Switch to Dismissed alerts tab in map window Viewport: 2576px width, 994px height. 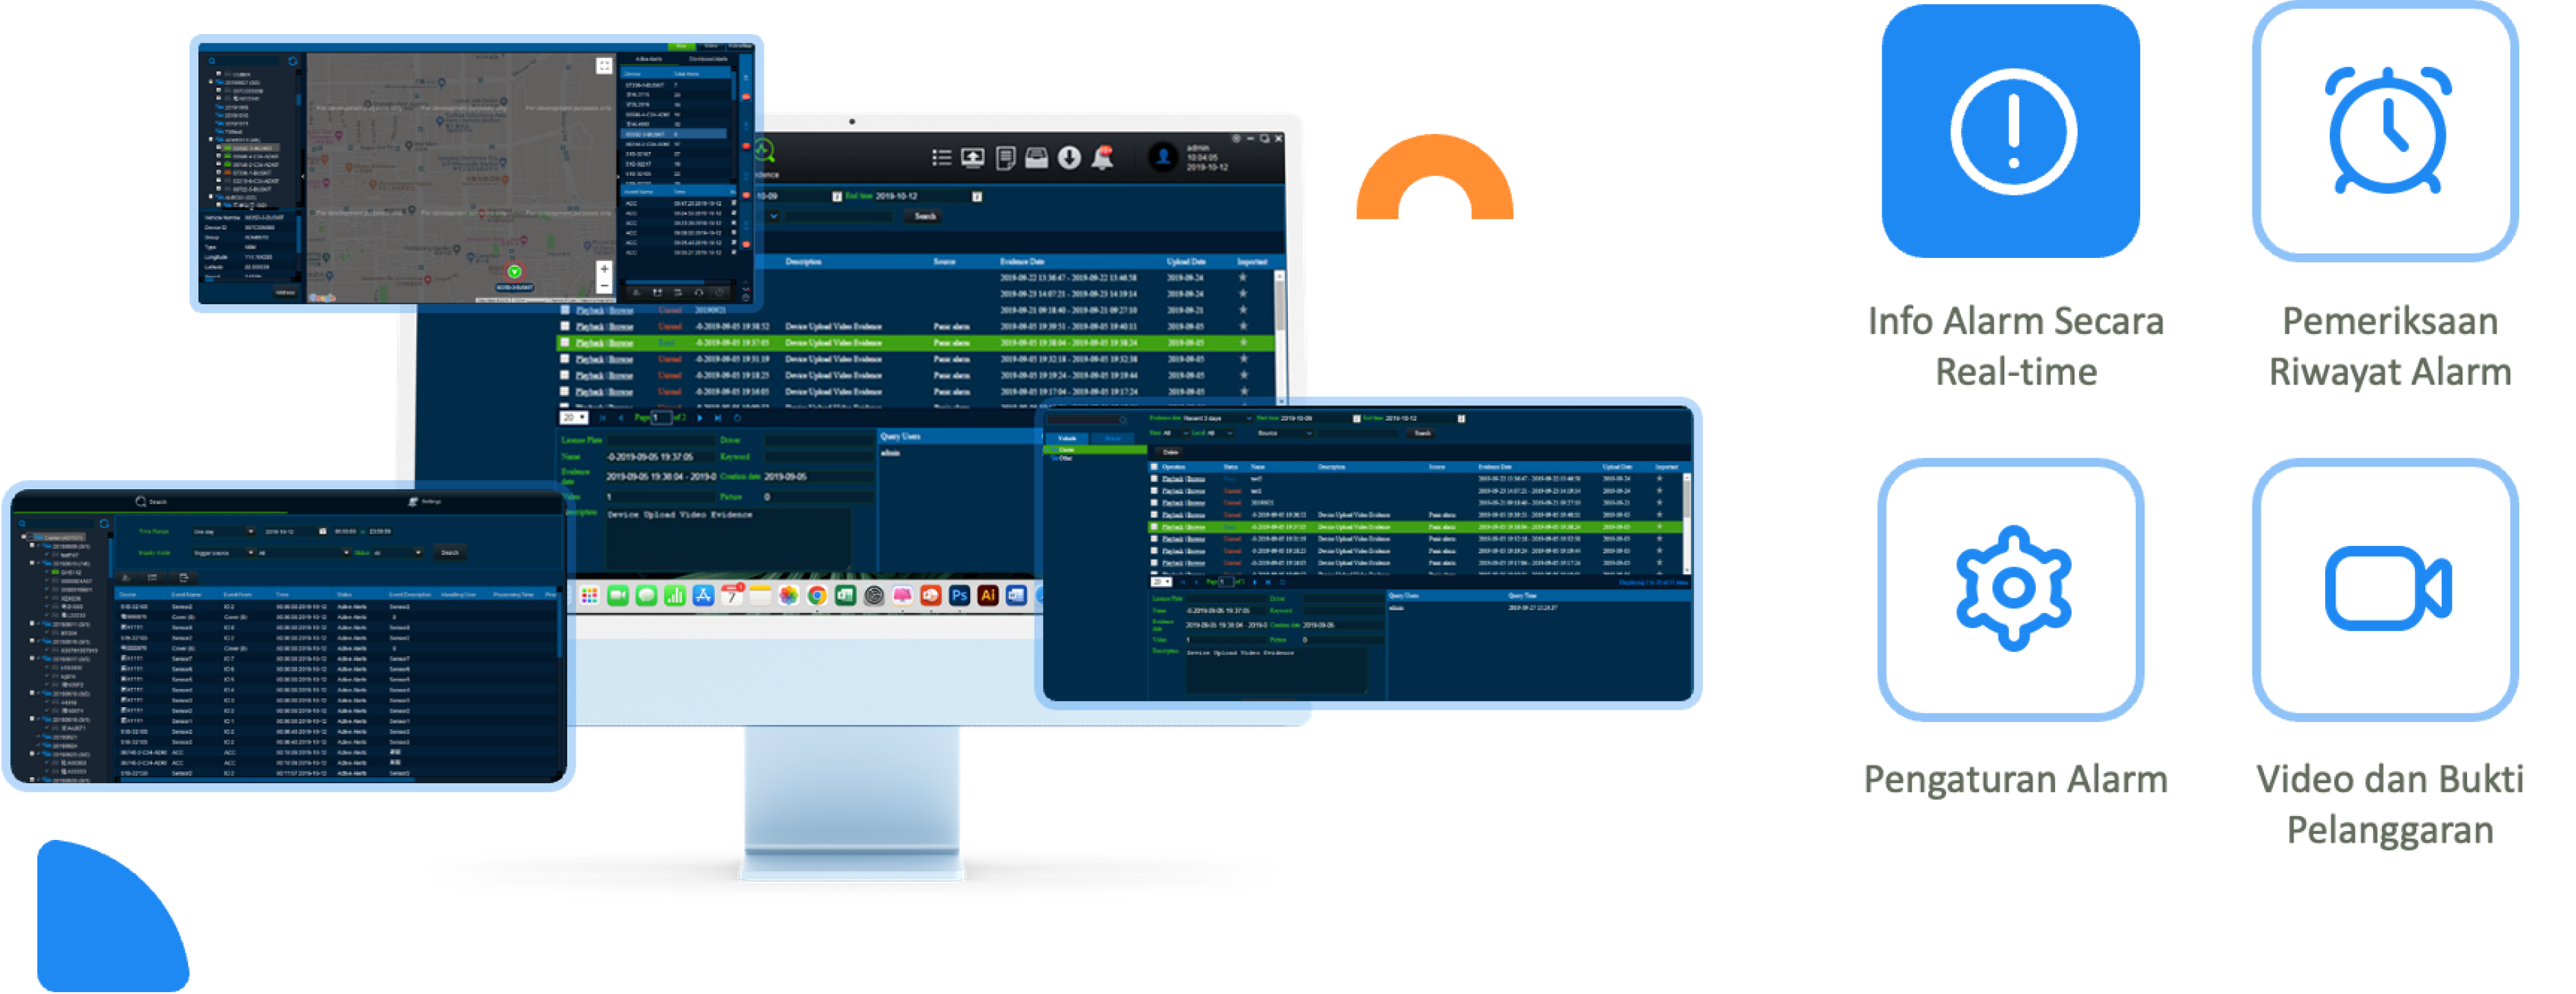coord(709,59)
